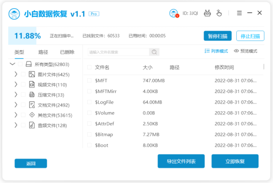The image size is (273, 183).
Task: Select the picture files category icon
Action: click(x=32, y=74)
